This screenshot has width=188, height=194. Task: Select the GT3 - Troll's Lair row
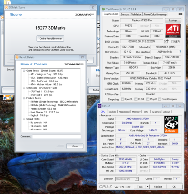point(44,81)
